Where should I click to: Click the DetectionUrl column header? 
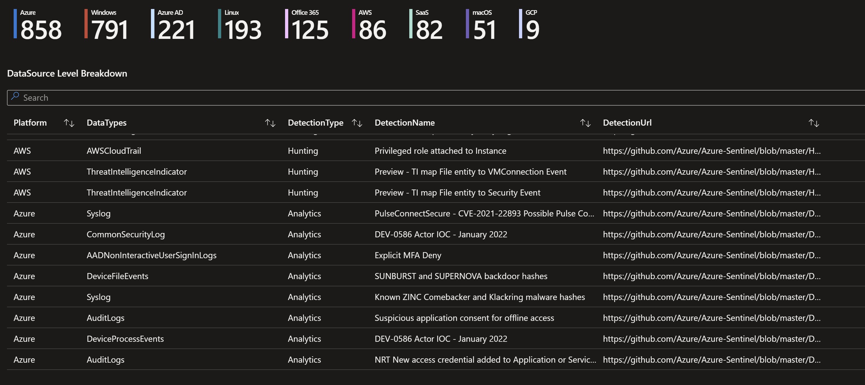[627, 123]
